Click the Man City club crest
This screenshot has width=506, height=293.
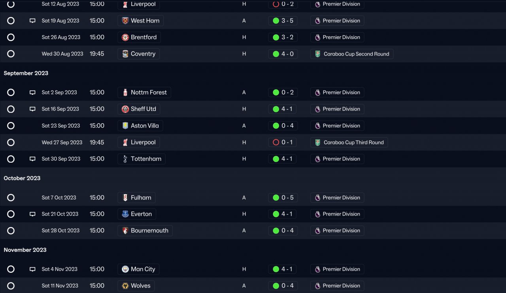125,269
